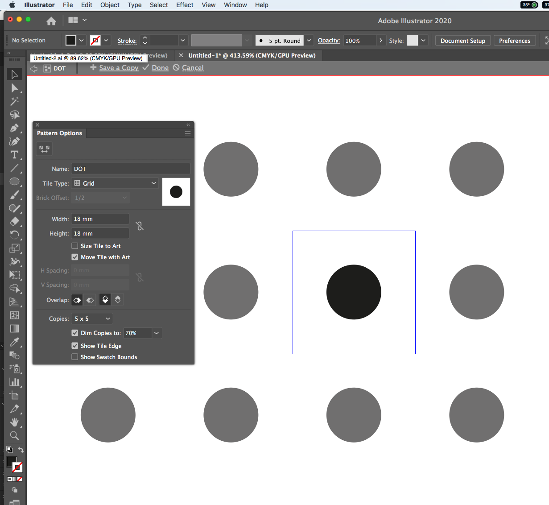Screen dimensions: 549x505
Task: Open the Copies dropdown showing 5 x 5
Action: (x=92, y=319)
